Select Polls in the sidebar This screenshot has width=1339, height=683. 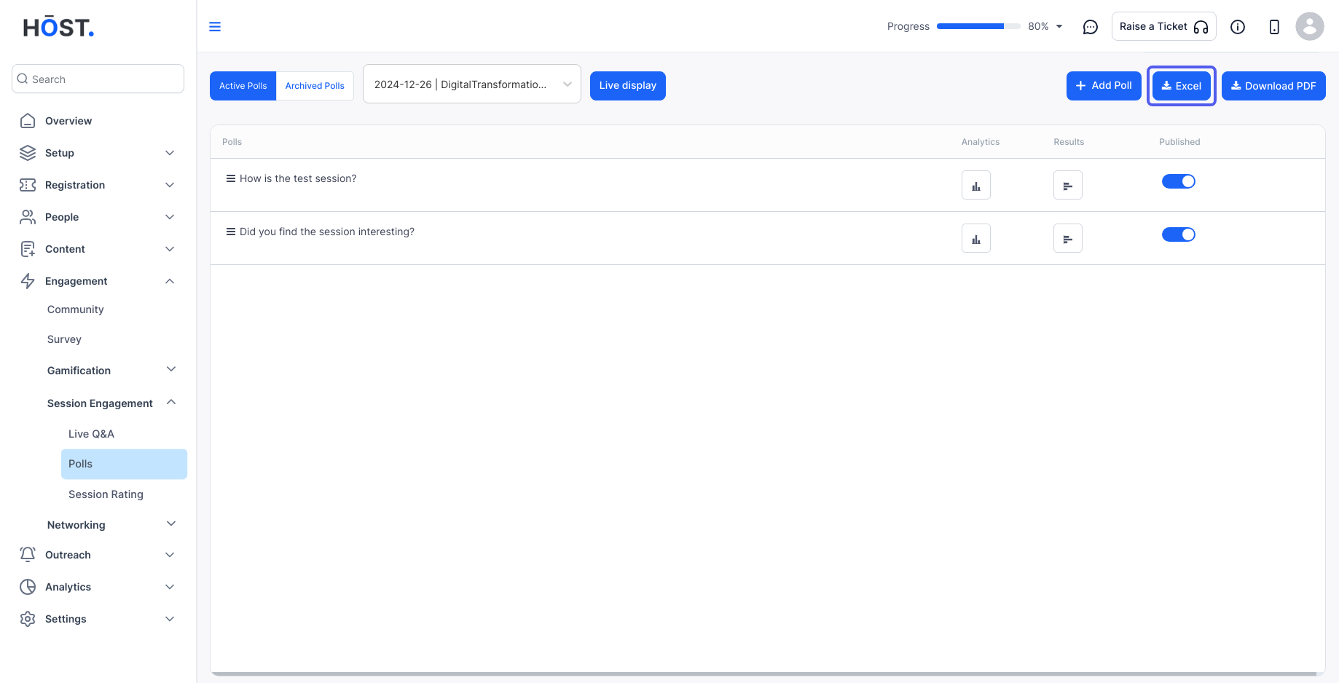124,464
